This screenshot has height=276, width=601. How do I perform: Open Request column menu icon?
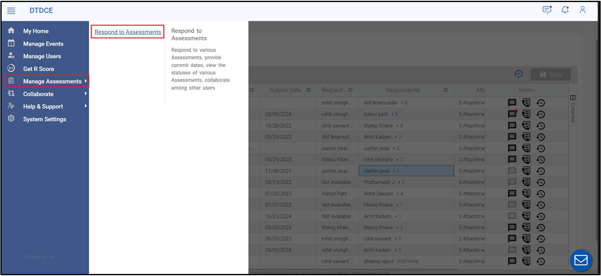tap(350, 90)
